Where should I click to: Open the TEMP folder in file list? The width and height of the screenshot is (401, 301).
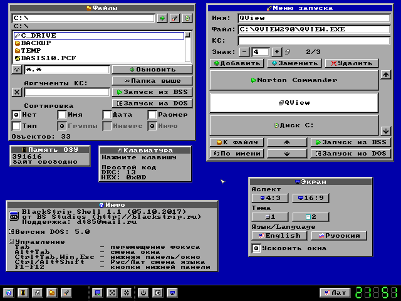(99, 50)
